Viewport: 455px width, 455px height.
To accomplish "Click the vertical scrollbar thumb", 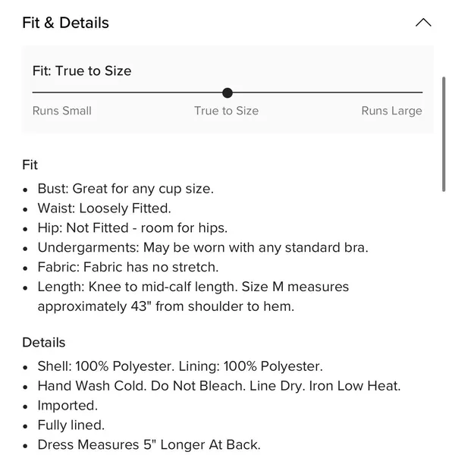I will tap(444, 134).
